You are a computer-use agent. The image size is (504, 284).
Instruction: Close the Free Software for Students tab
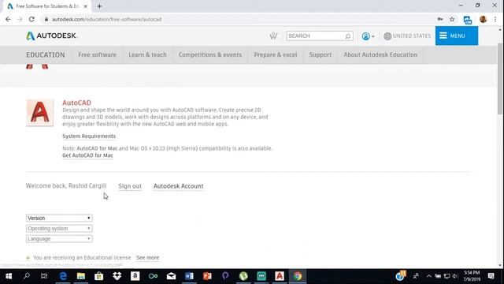85,6
